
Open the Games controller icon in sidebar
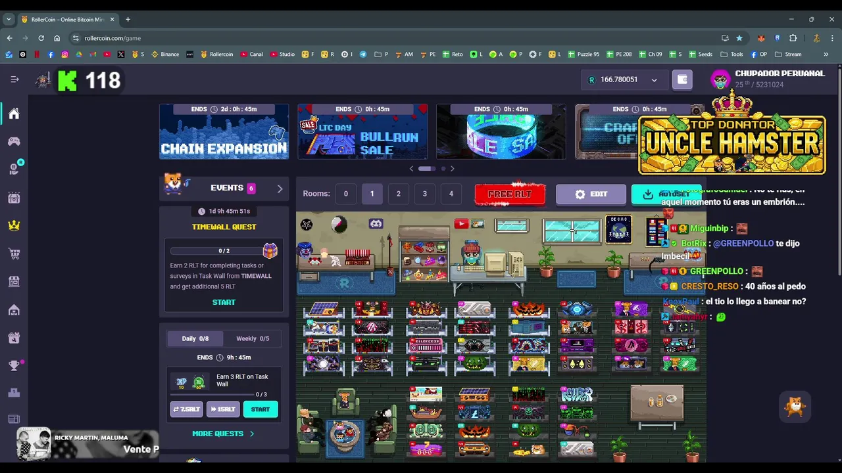[14, 141]
